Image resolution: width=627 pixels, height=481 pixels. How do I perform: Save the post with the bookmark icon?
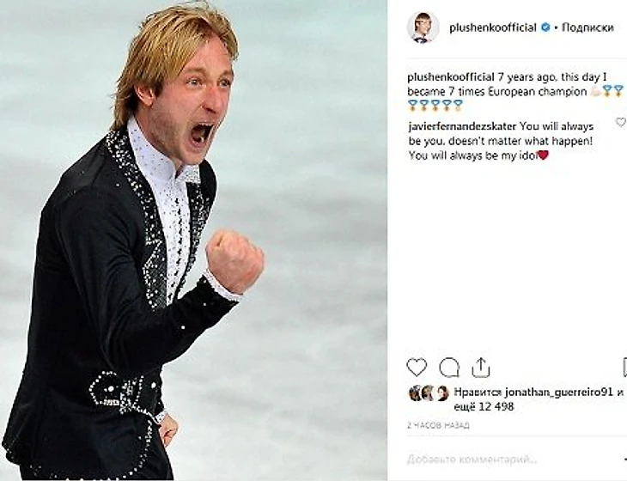click(624, 367)
